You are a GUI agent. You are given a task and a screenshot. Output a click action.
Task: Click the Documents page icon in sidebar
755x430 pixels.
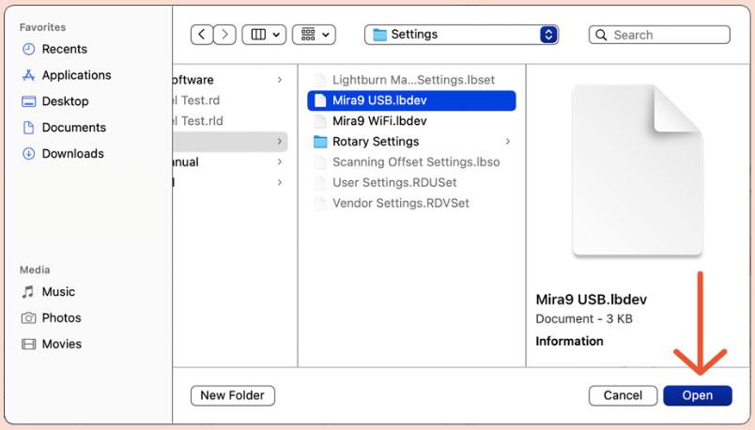coord(29,127)
